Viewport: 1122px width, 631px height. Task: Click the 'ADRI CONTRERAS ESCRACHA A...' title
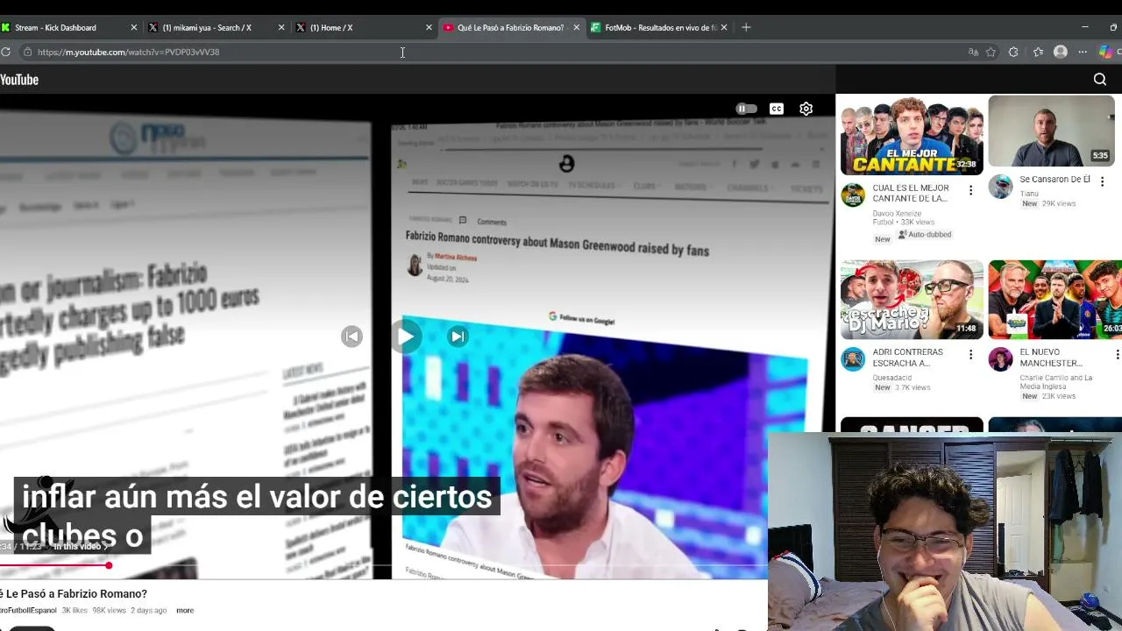907,358
